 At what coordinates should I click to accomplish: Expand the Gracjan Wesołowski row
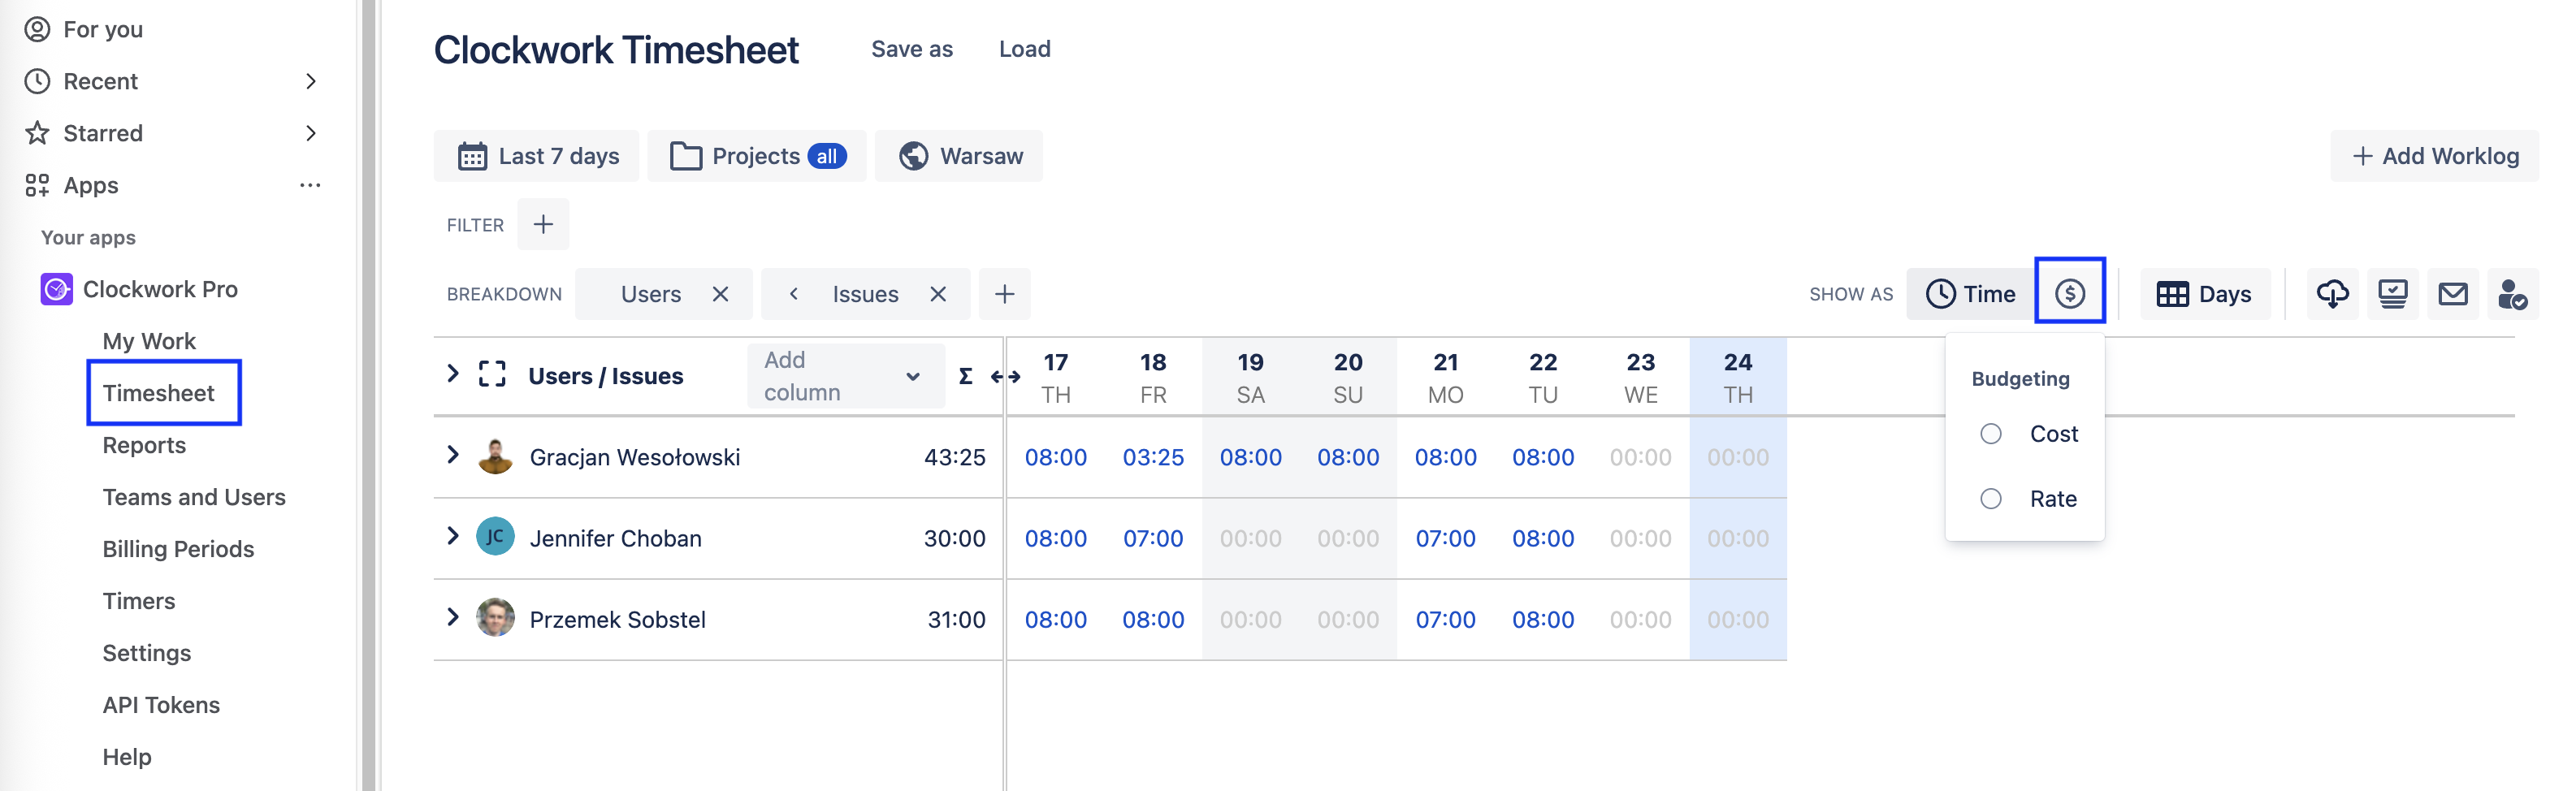pos(453,455)
